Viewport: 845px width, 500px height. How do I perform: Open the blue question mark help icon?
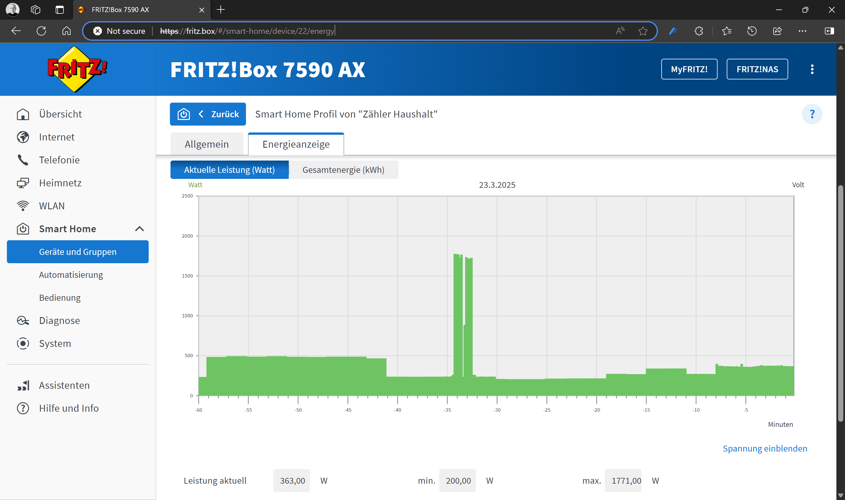(812, 114)
